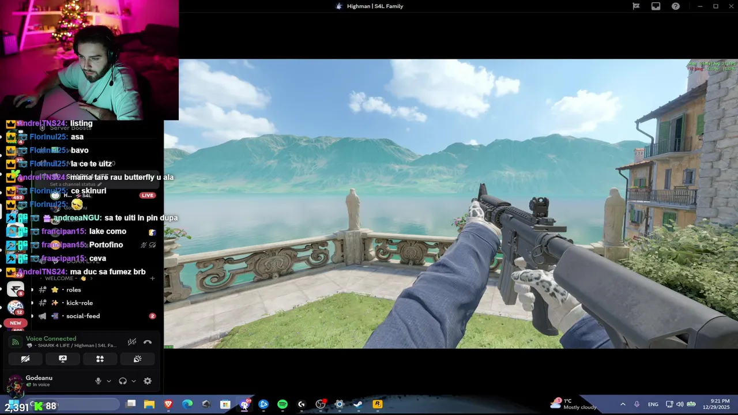Turn on camera in Discord voice panel

coord(25,359)
